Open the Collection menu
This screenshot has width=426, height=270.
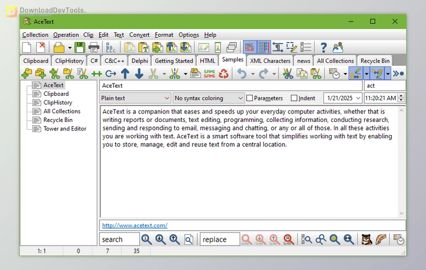(35, 35)
